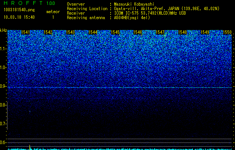Click the date stamp 10.03.18 15:40

pos(19,17)
